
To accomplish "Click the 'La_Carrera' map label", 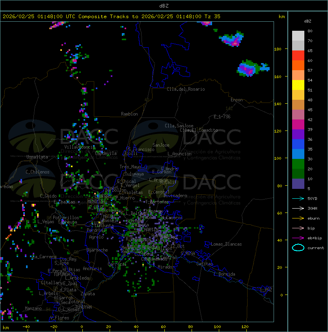I will point(45,257).
